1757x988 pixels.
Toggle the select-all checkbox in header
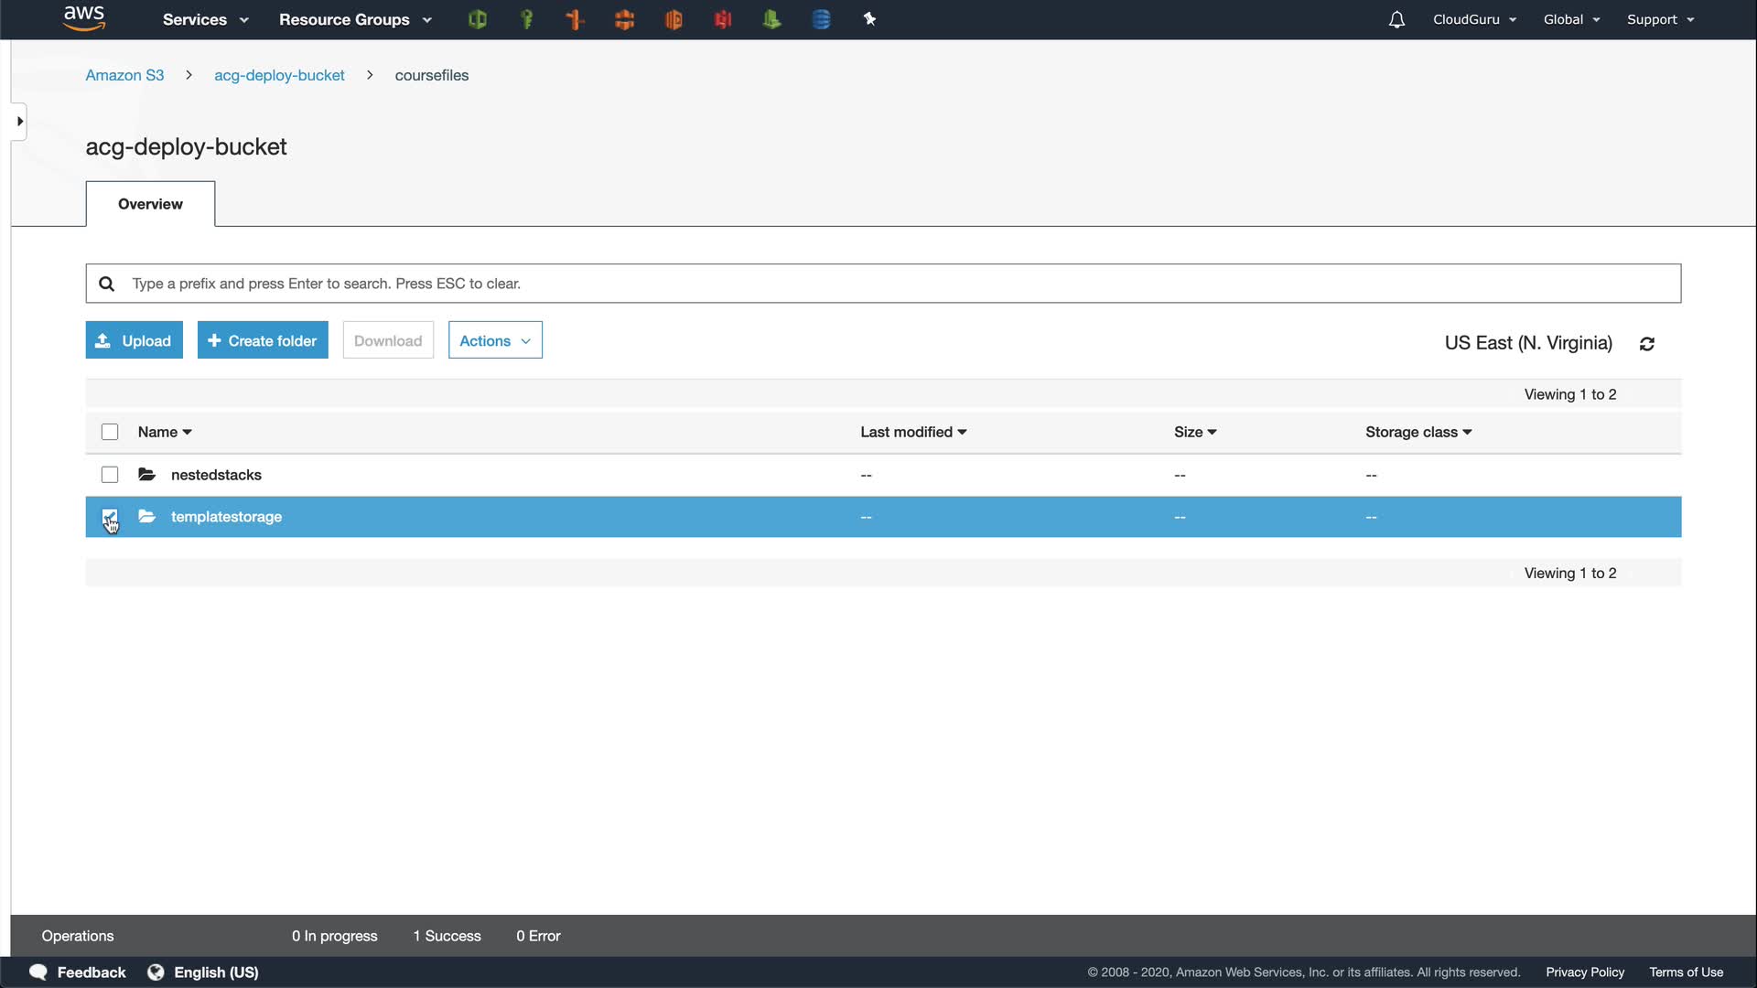(x=110, y=432)
